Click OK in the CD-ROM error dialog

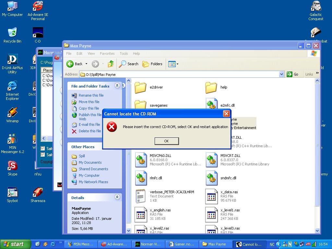[167, 141]
